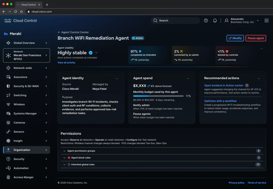Open a new browser tab
This screenshot has width=273, height=189.
(x=47, y=5)
